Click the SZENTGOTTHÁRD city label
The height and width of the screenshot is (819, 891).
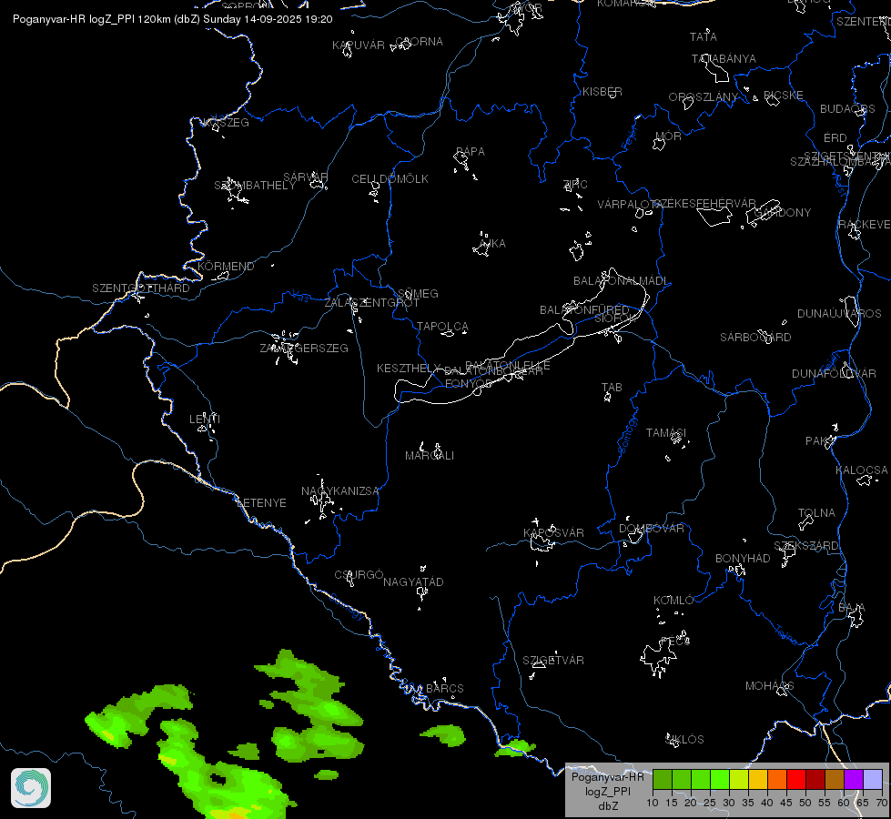(x=141, y=288)
